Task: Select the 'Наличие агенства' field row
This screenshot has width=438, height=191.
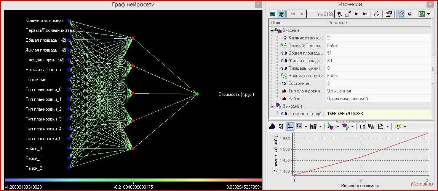Action: [x=350, y=76]
